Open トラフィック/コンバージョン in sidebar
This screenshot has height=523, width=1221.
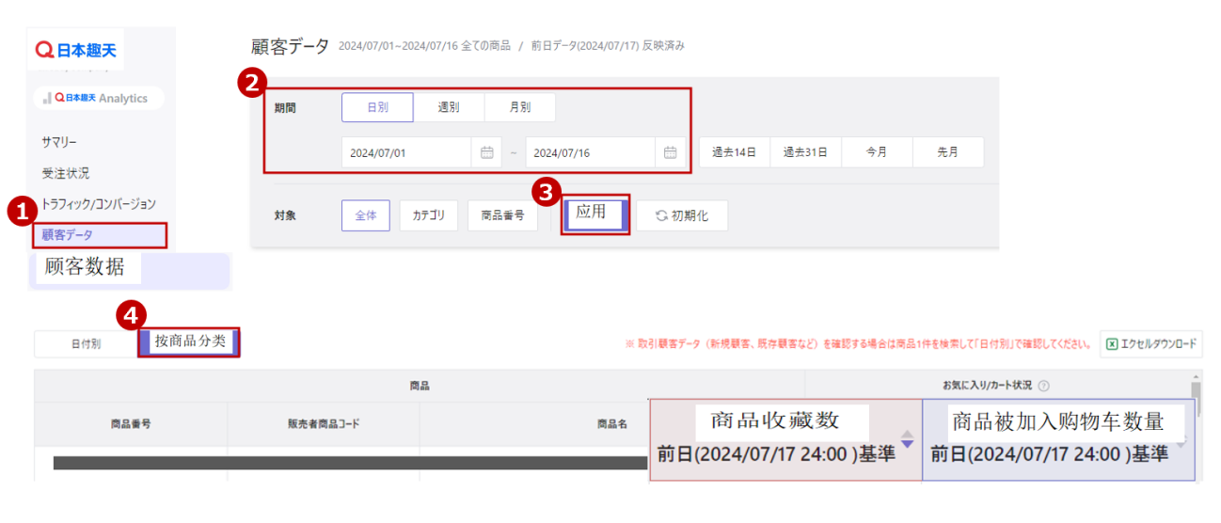(x=99, y=204)
